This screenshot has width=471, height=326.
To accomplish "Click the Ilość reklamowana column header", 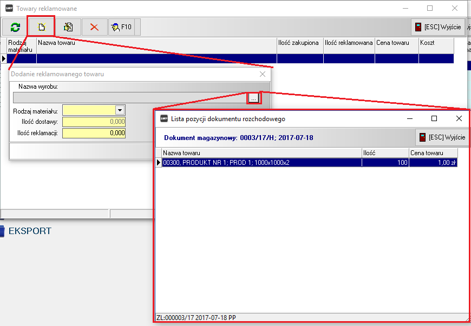I will click(x=349, y=43).
